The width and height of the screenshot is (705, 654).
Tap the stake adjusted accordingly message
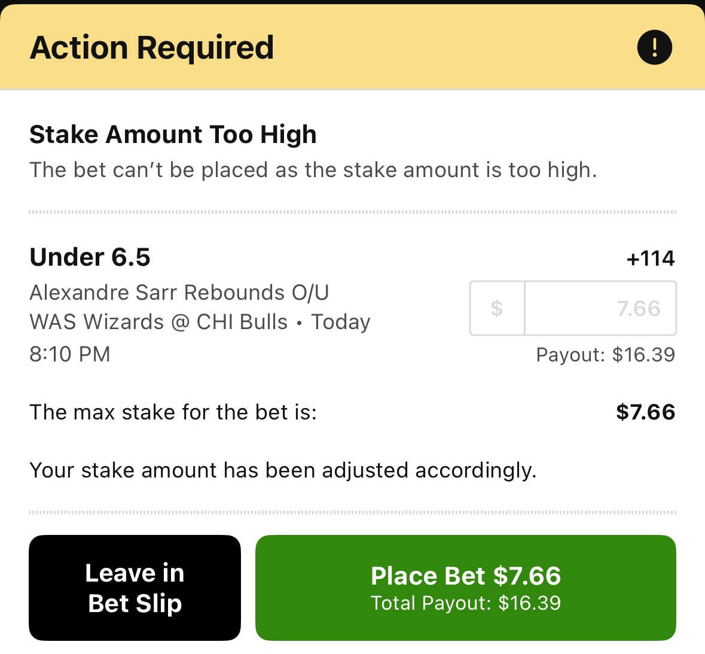pos(283,470)
